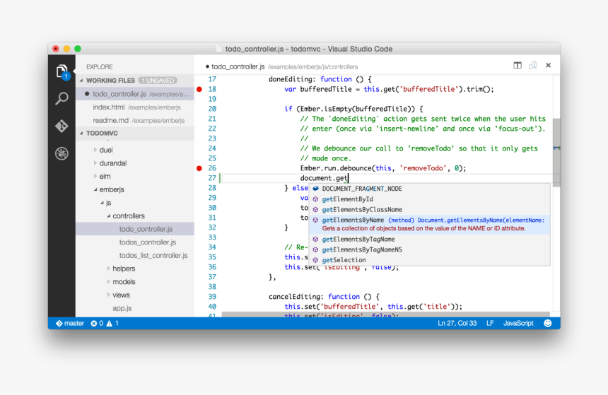Change the LF line ending setting

tap(490, 323)
